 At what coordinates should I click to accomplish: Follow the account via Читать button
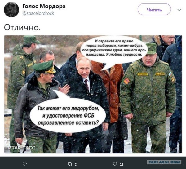pos(154,9)
